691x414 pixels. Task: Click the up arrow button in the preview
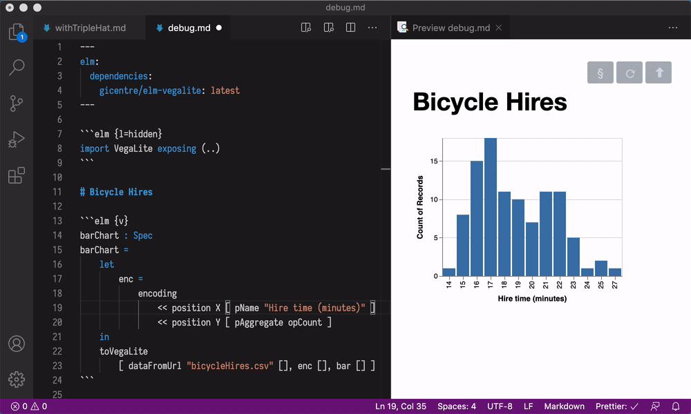coord(659,72)
